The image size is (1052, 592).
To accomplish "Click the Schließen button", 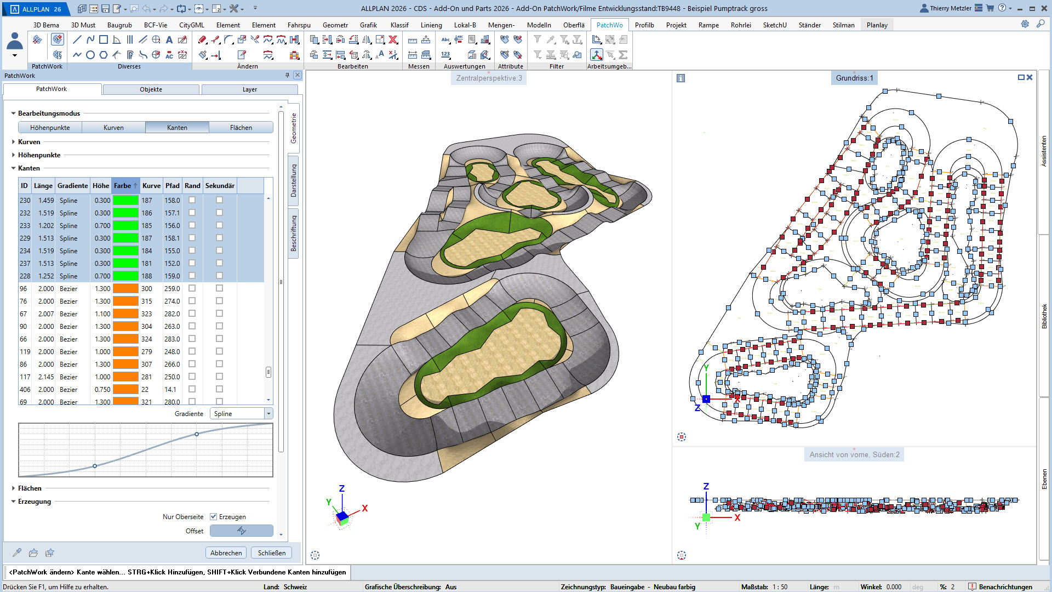I will tap(272, 553).
